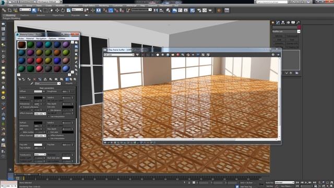334x188 pixels.
Task: Click the Mirror tool in main toolbar
Action: pyautogui.click(x=156, y=10)
